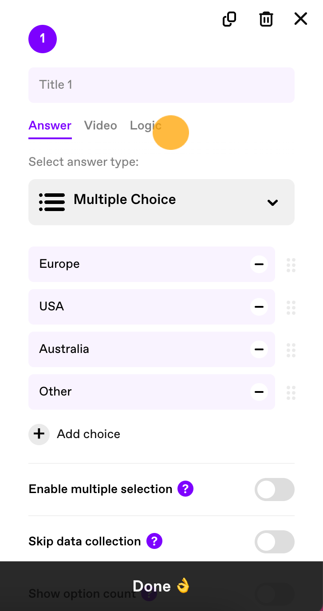Switch to the Video tab
The image size is (323, 611).
(101, 125)
